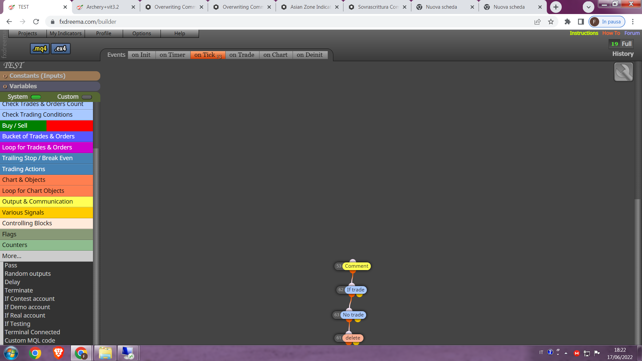
Task: Switch to Archery+vit3.2 browser tab
Action: [106, 7]
